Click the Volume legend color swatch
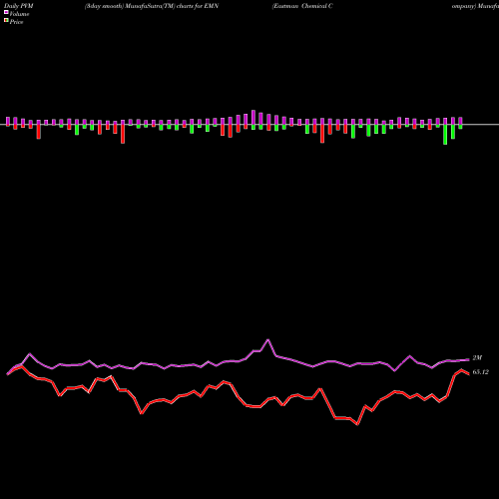The width and height of the screenshot is (499, 499). [6, 12]
